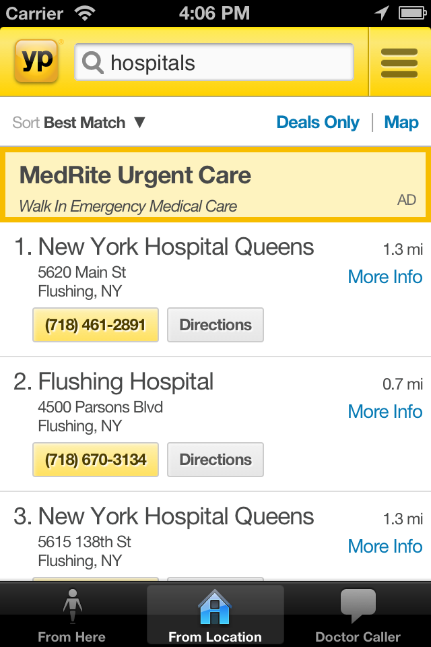Get Directions to Flushing Hospital
Screen dimensions: 431x647
[215, 460]
